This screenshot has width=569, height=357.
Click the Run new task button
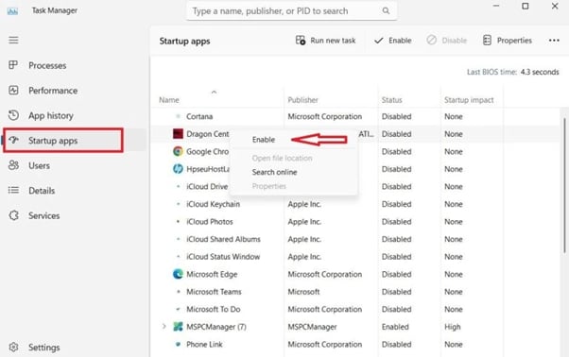(x=325, y=41)
